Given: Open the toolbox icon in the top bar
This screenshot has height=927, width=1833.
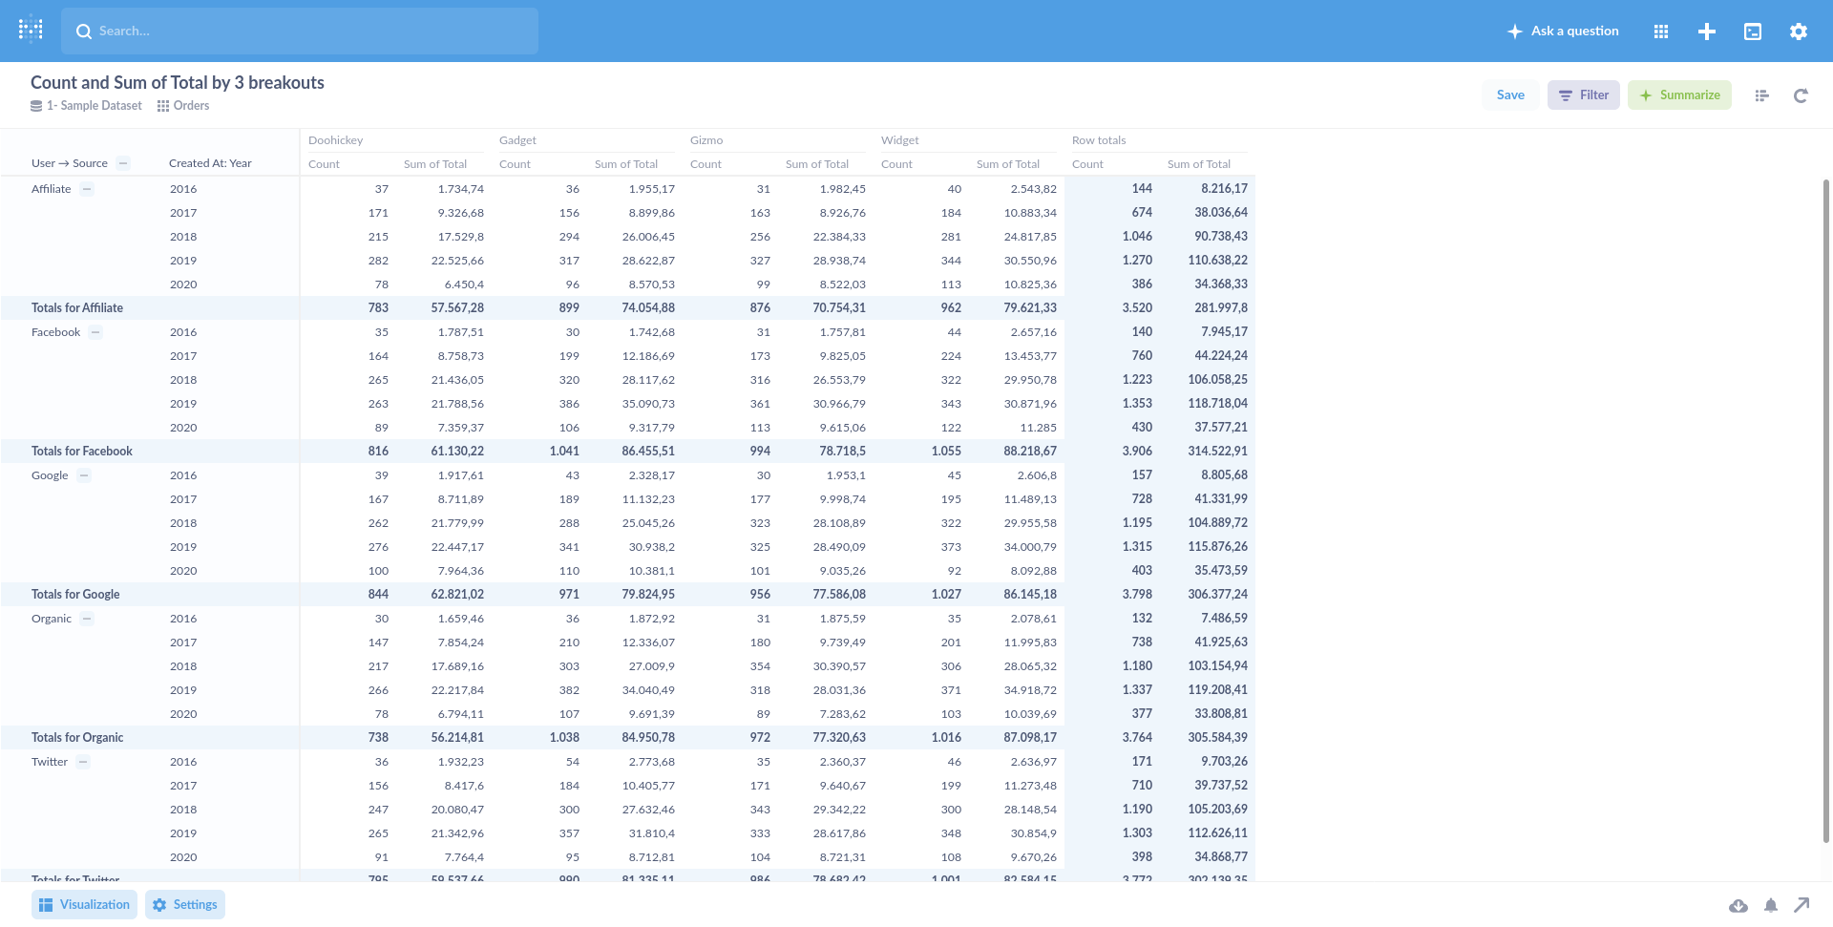Looking at the screenshot, I should [1752, 31].
